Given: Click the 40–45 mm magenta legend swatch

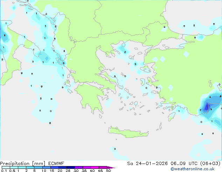Looking at the screenshot, I should coord(95,167).
